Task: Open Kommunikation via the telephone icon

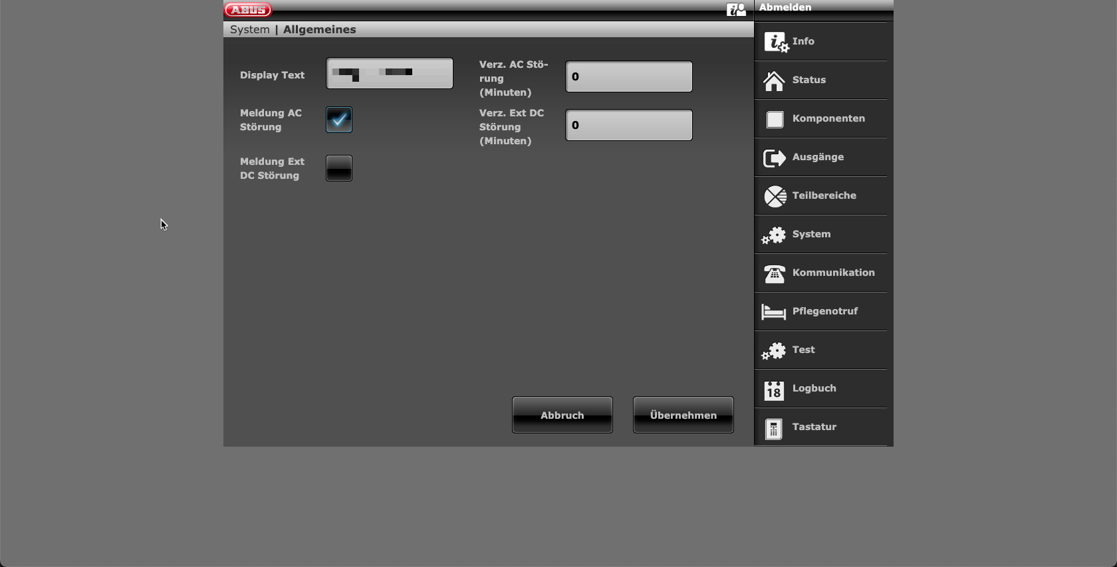Action: click(775, 273)
